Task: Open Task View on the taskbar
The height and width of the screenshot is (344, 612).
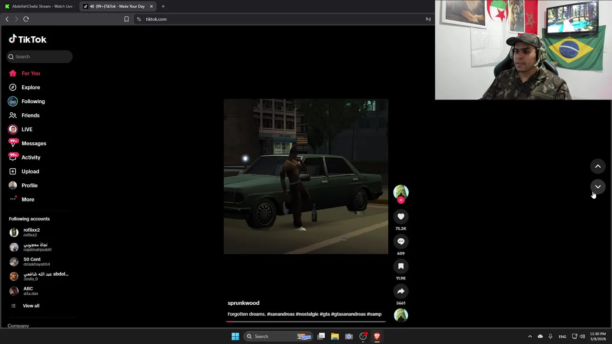Action: click(321, 336)
